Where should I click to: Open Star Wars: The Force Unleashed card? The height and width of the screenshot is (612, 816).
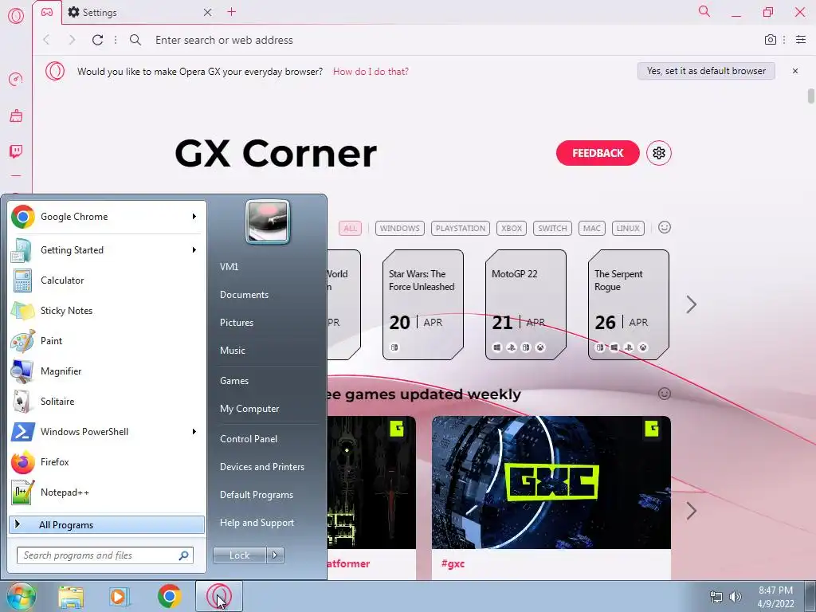pos(422,305)
